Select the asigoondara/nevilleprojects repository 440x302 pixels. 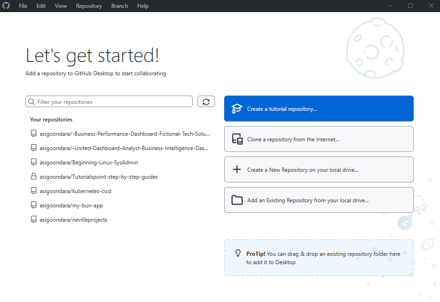click(x=73, y=219)
